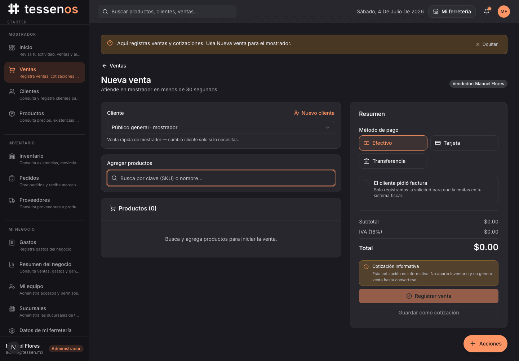Select Transferencia payment method
The width and height of the screenshot is (519, 361).
pos(393,161)
